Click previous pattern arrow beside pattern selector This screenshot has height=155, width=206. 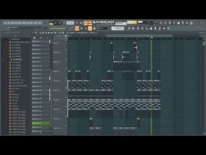pos(110,28)
